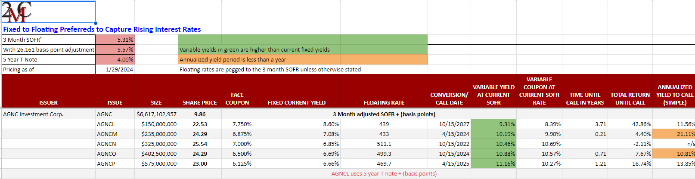Select the AGNCL ticker cell
This screenshot has height=179, width=695.
(x=115, y=124)
